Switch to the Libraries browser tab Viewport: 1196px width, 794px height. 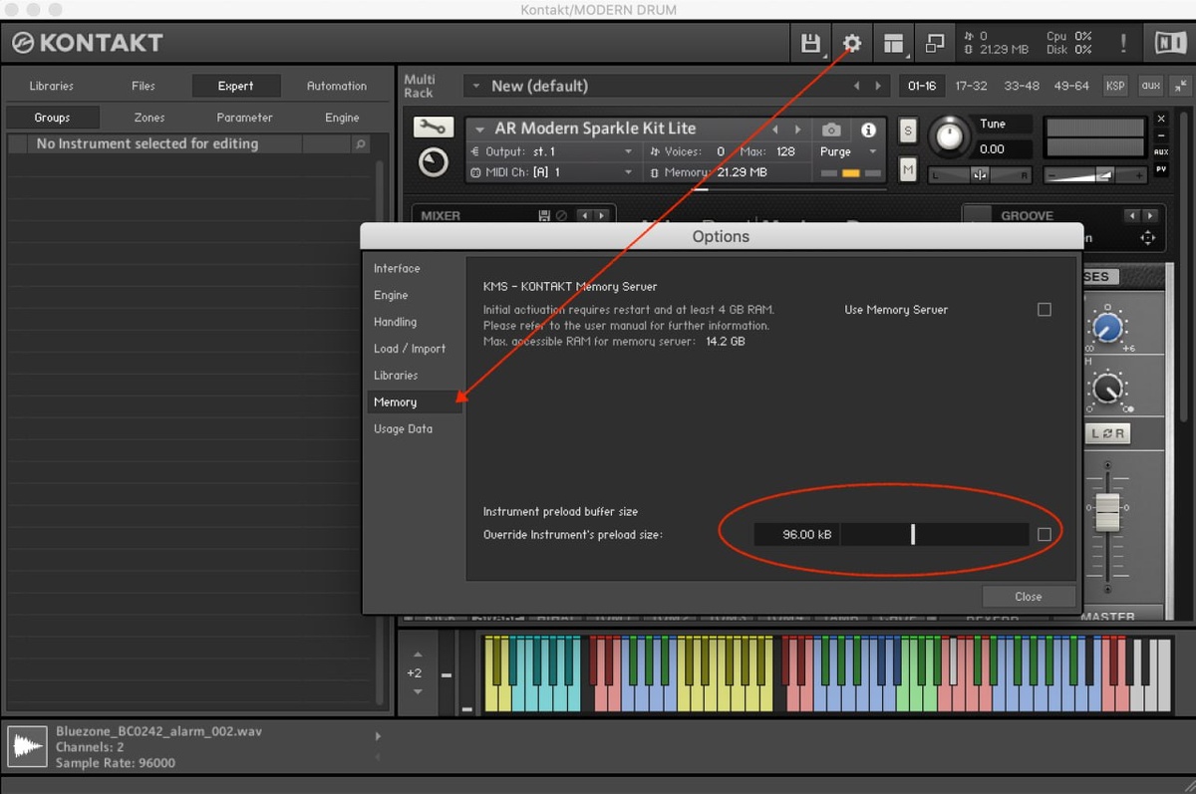click(x=51, y=86)
